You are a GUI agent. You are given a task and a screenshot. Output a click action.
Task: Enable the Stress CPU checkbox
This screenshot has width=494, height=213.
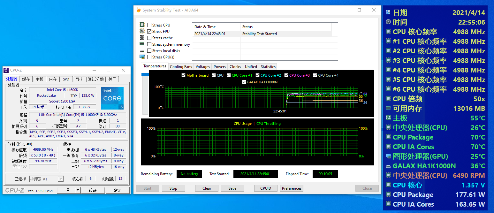tap(149, 25)
